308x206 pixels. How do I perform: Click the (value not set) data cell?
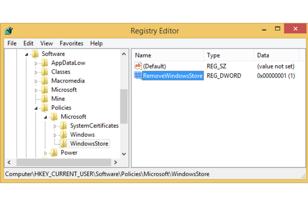[x=276, y=66]
